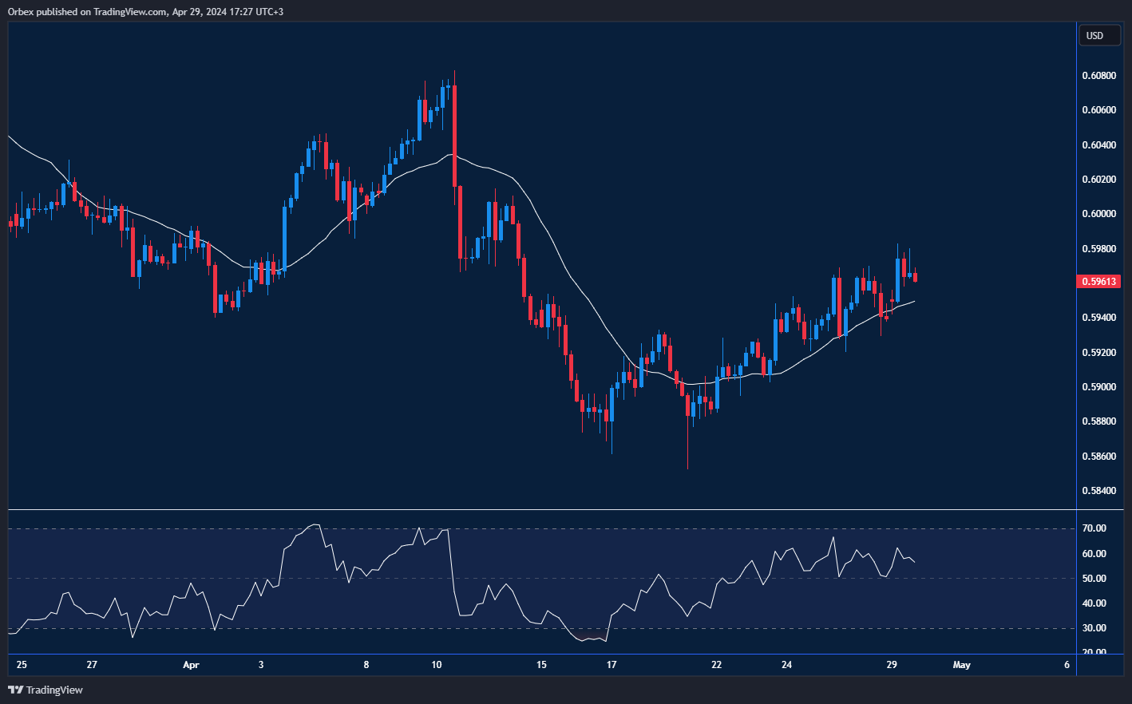
Task: Select the 0.60000 price axis label
Action: tap(1098, 214)
